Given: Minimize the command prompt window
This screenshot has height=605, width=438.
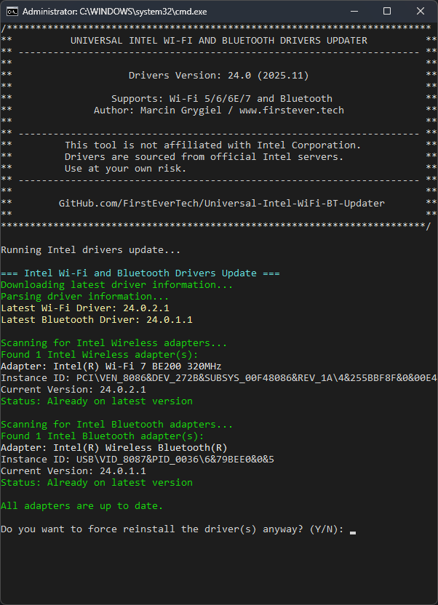Looking at the screenshot, I should pyautogui.click(x=354, y=12).
